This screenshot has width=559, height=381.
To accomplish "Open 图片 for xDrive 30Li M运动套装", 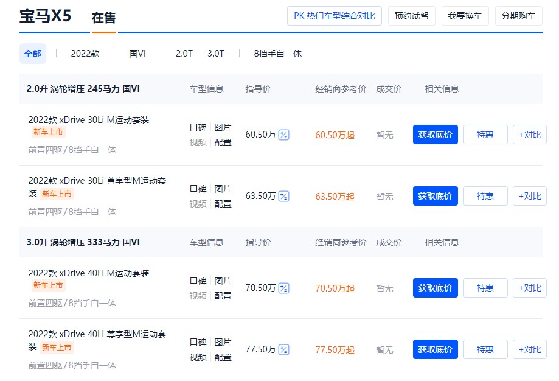I will coord(223,127).
